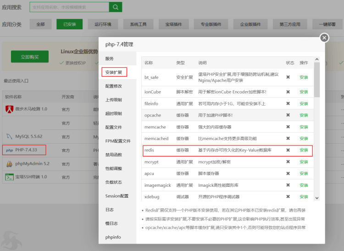This screenshot has height=251, width=344.
Task: Install the memcached extension
Action: click(x=304, y=139)
